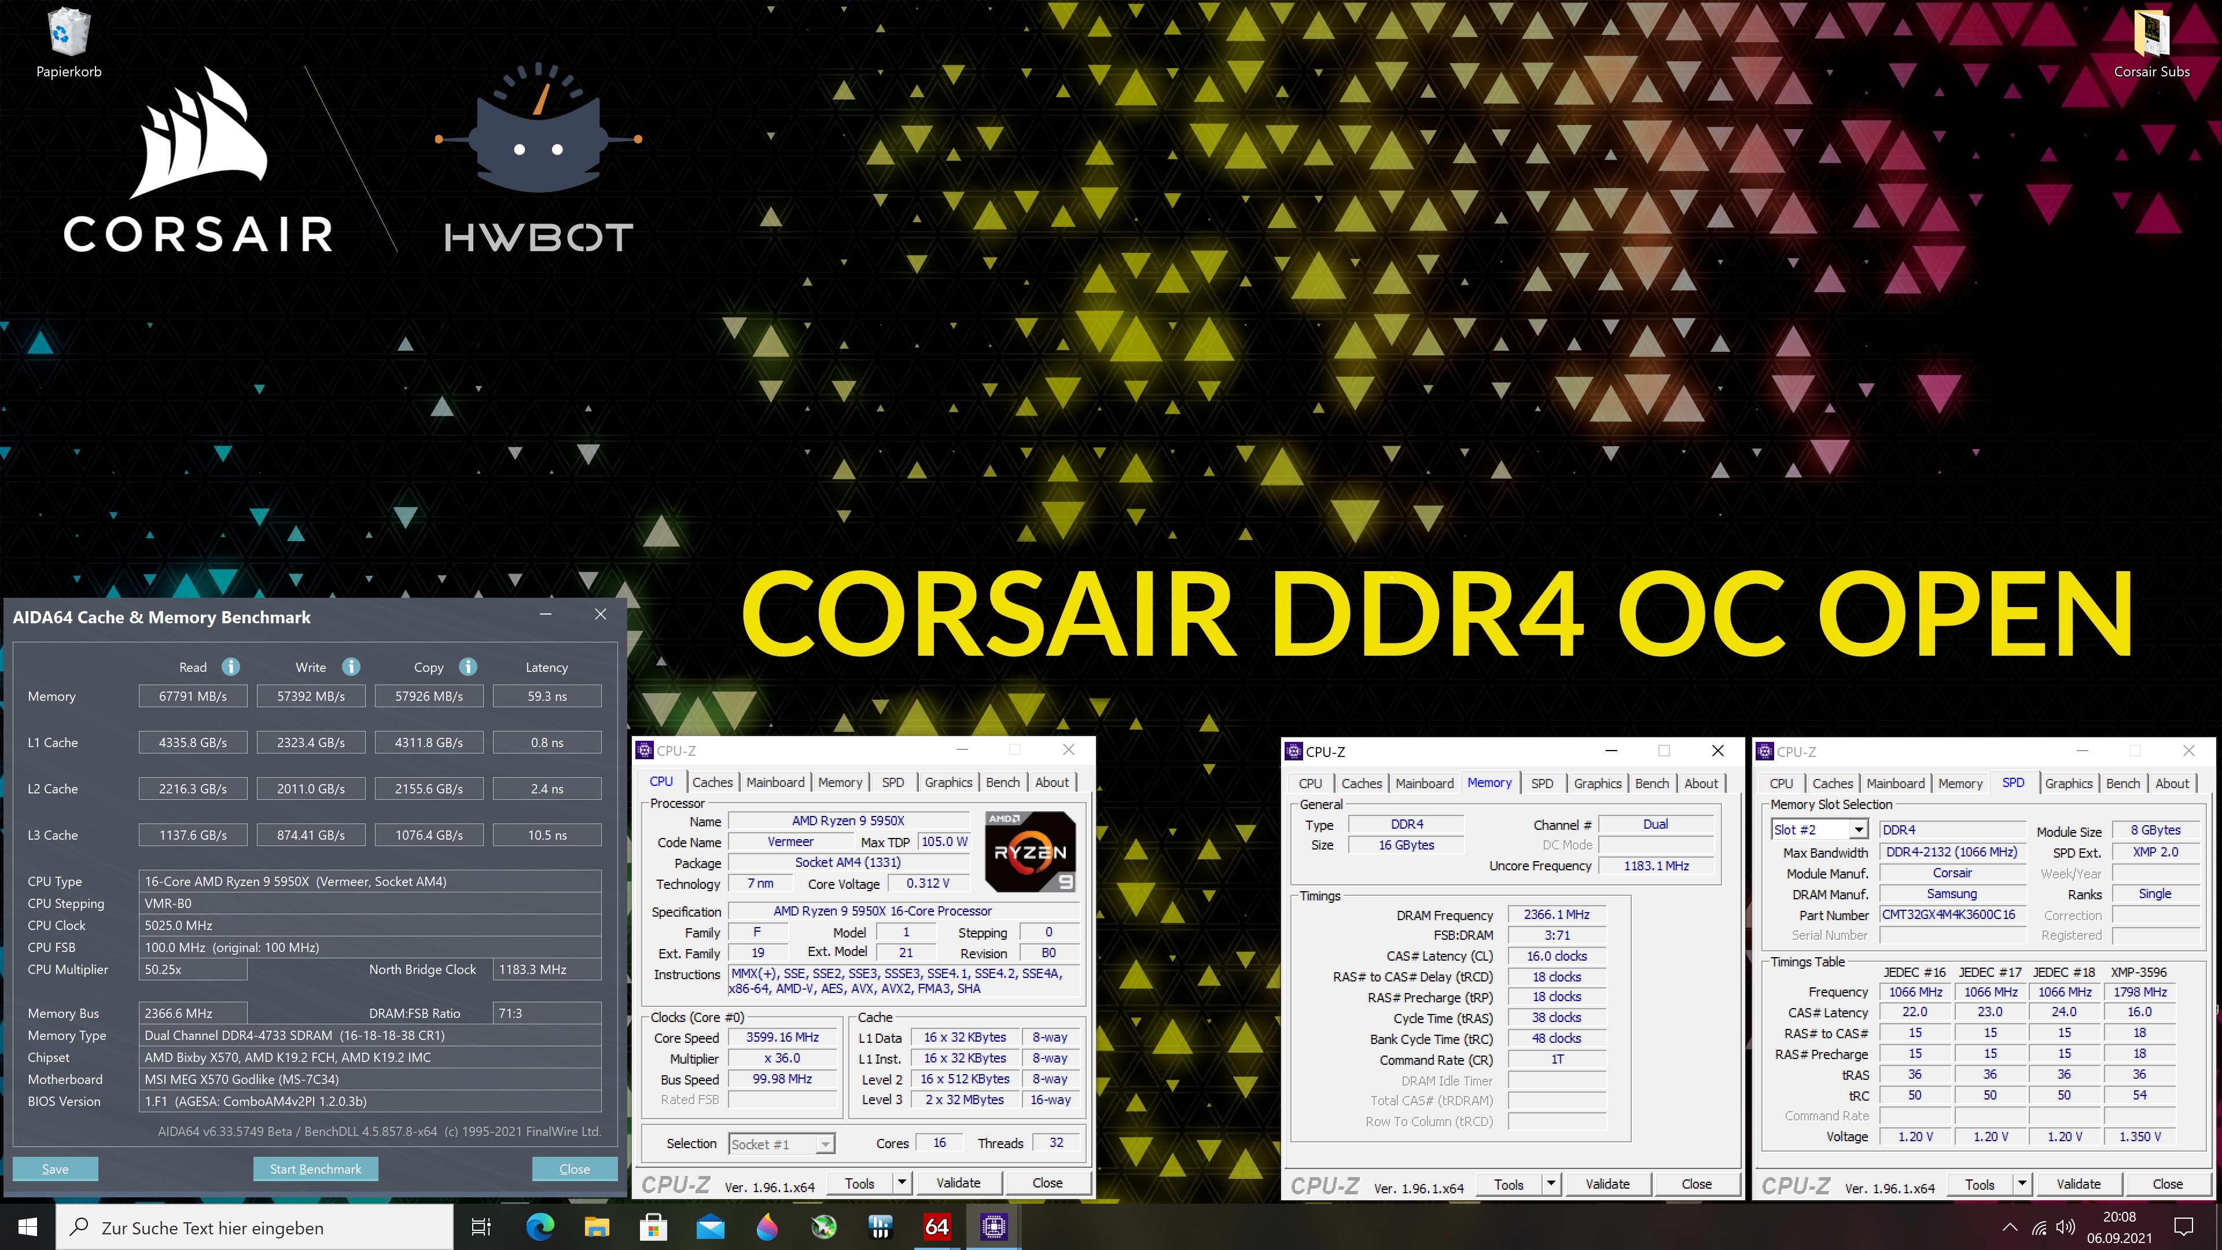
Task: Open the Mail app from the taskbar
Action: 710,1227
